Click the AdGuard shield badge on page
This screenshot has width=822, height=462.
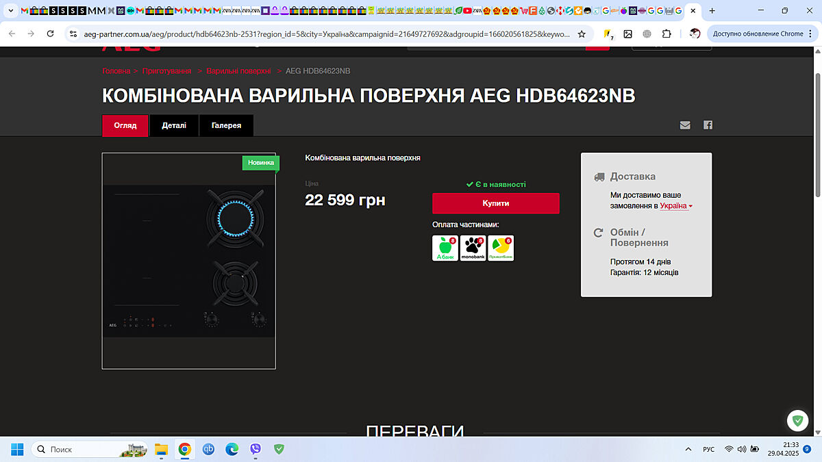797,420
